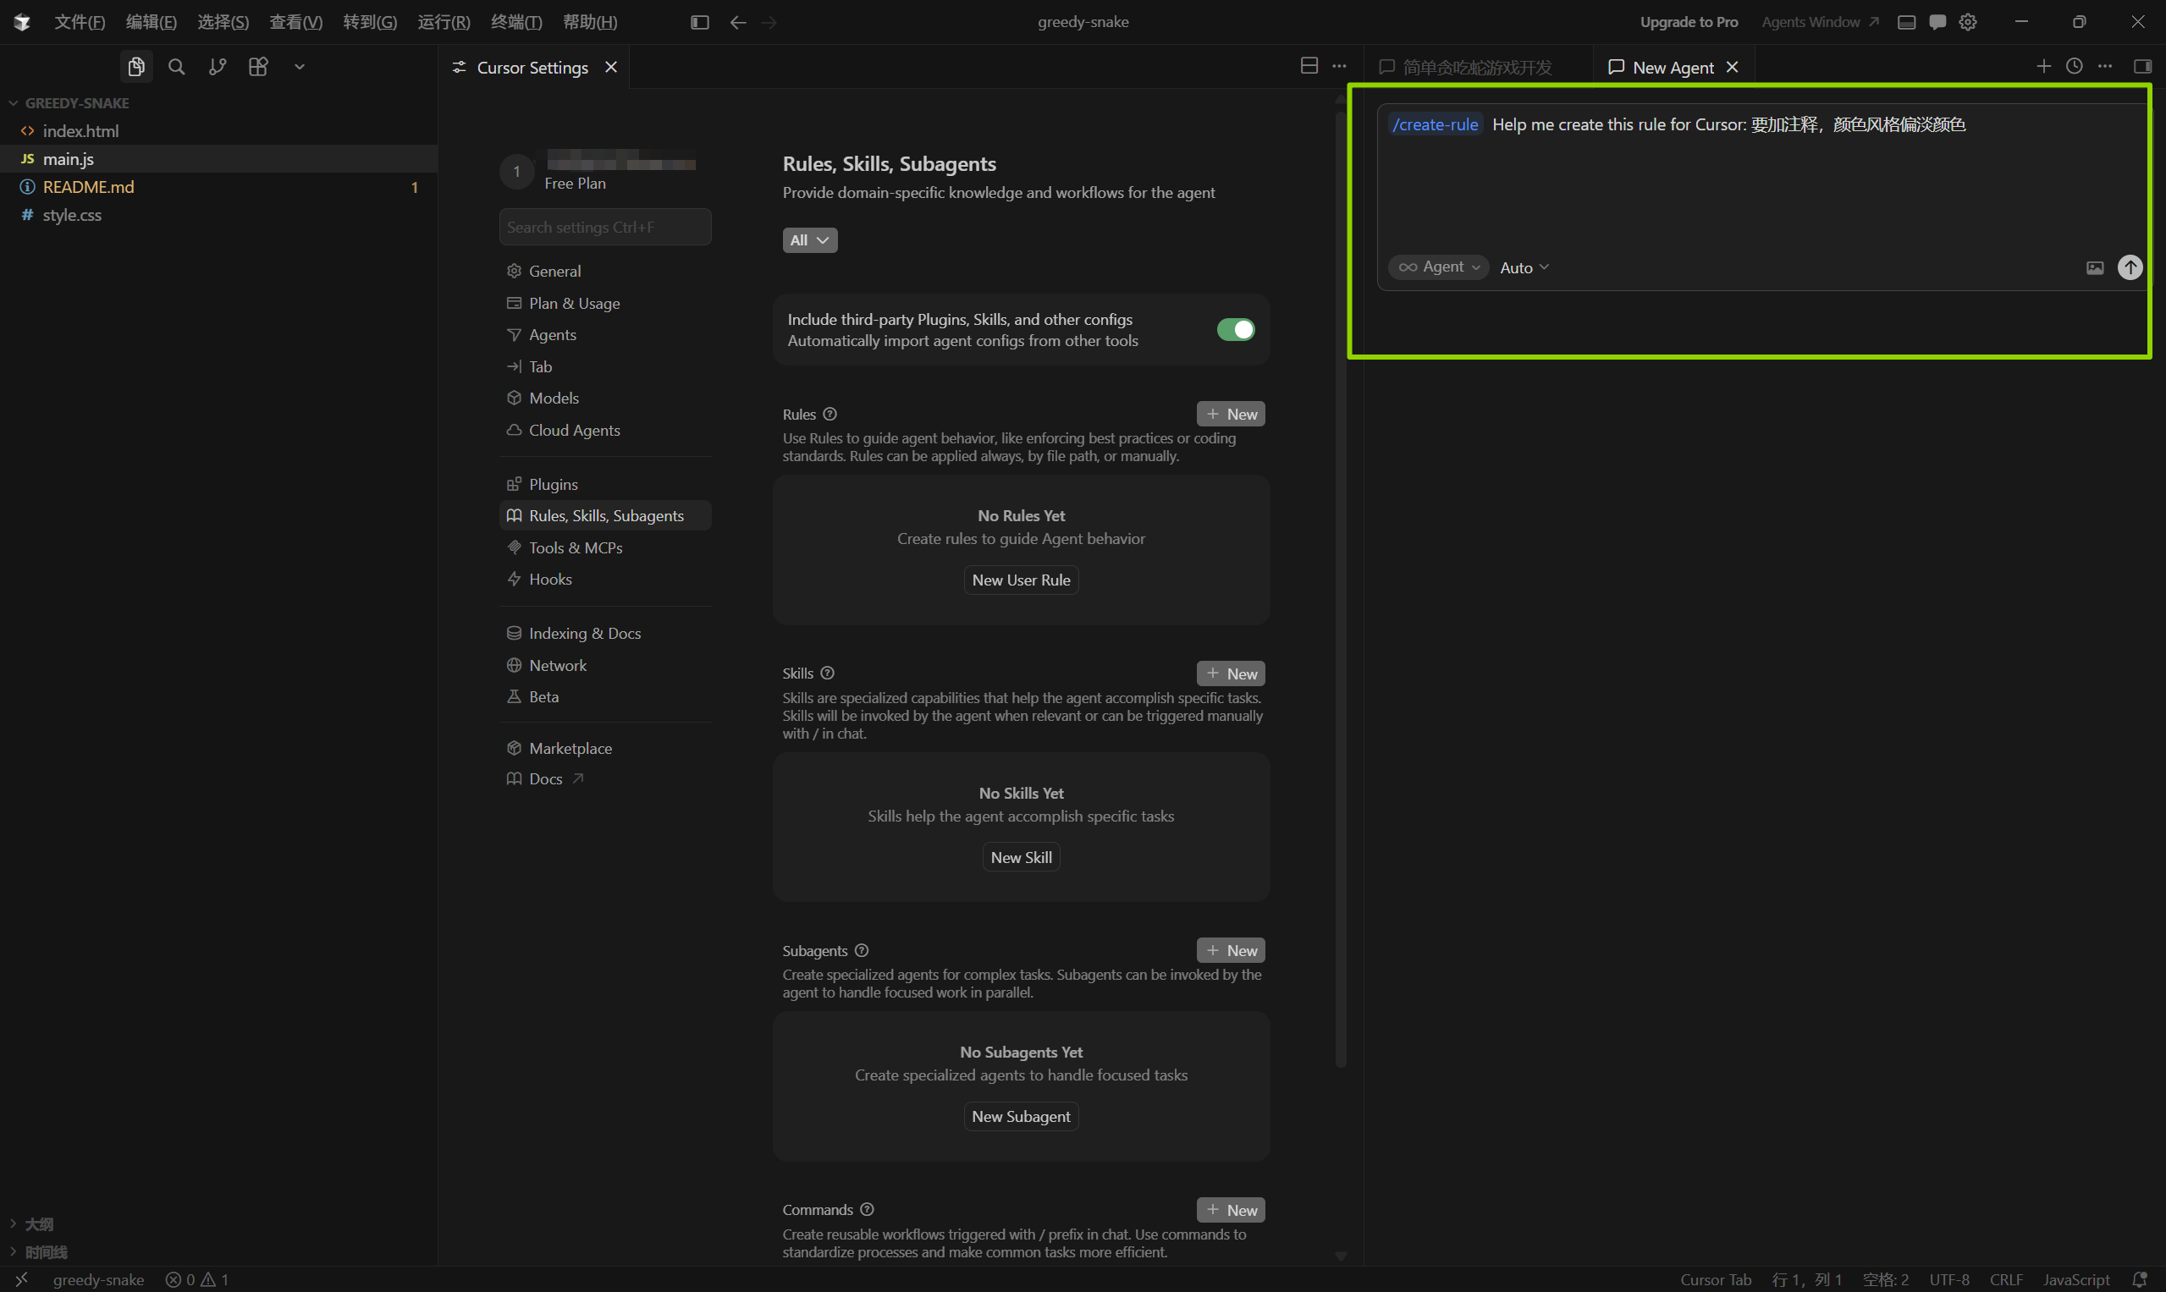Open the 查看(V) menu
Screen dimensions: 2166x1292
[x=295, y=22]
